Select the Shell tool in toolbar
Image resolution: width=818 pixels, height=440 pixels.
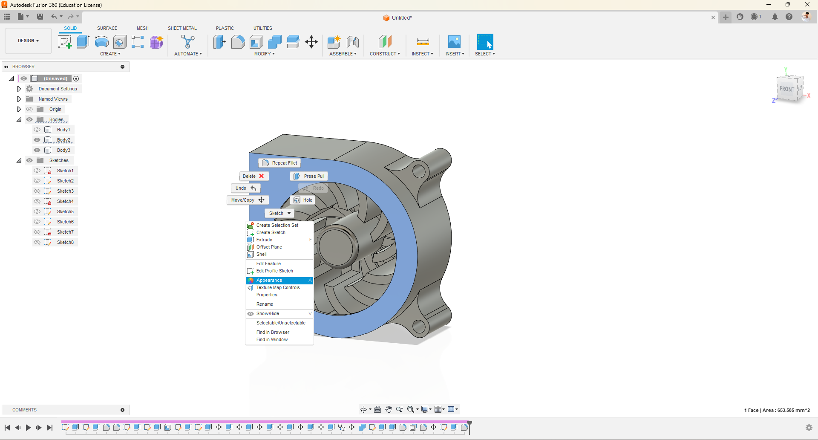click(256, 42)
